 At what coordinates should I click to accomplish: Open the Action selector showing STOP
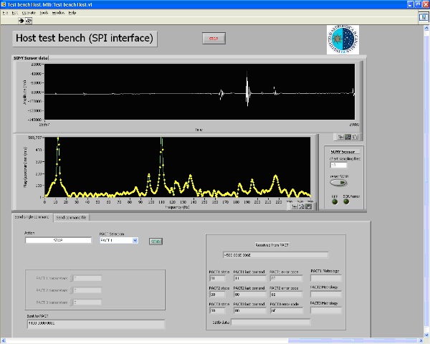click(x=59, y=241)
